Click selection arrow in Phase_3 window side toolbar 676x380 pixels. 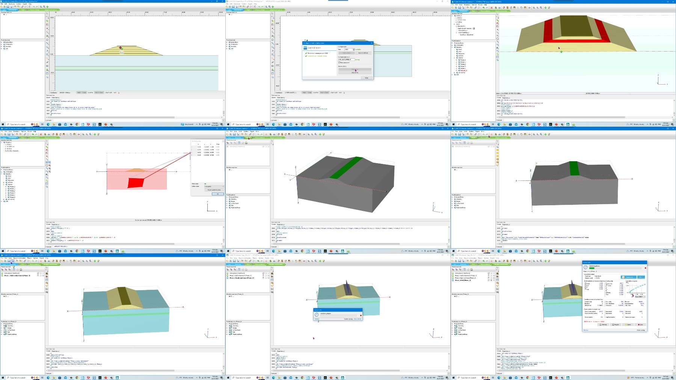pos(497,267)
